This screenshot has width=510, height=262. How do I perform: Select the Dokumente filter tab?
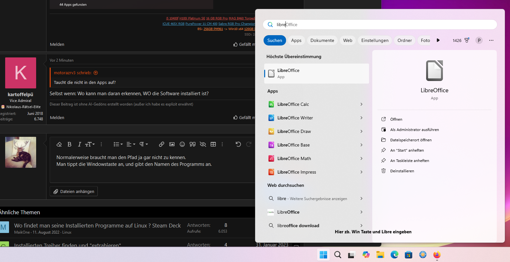322,40
